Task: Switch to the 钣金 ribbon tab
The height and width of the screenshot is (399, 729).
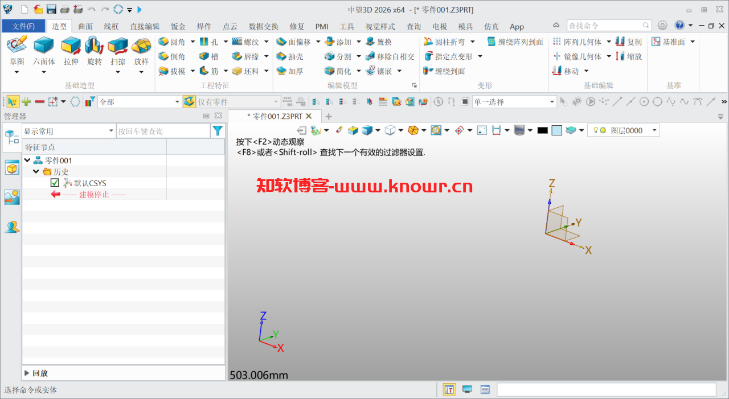Action: (x=178, y=26)
